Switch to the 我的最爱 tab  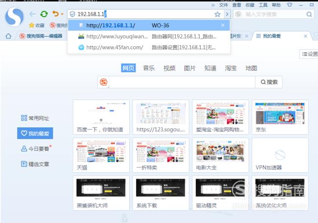pos(281,36)
